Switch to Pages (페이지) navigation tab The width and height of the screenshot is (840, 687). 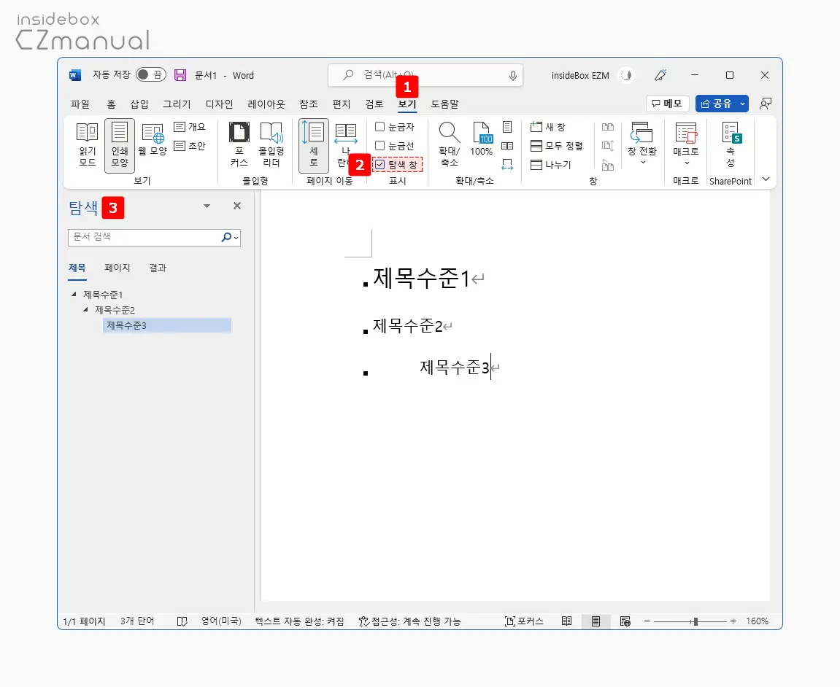[x=117, y=268]
